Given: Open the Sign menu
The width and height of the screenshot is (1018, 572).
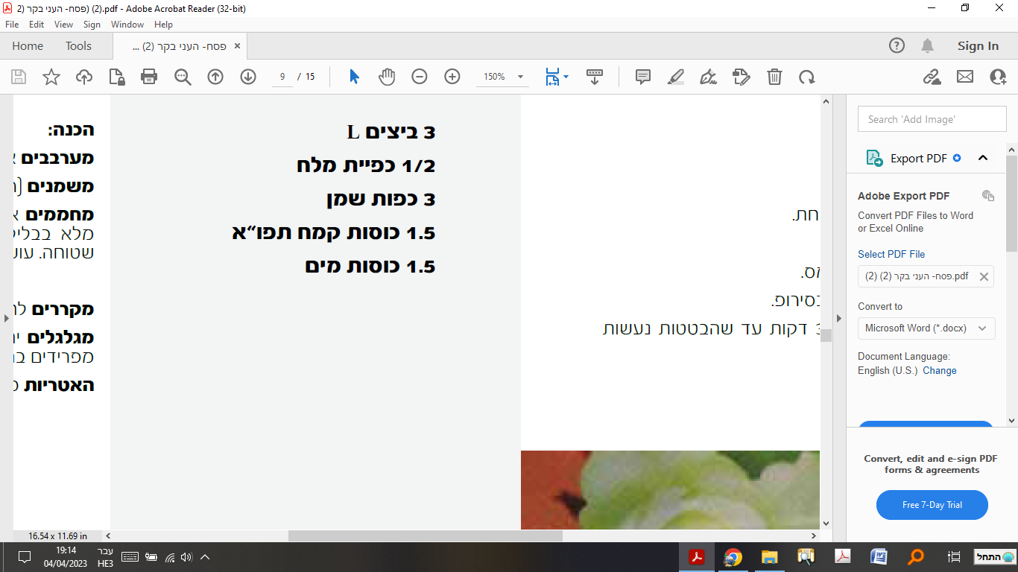Looking at the screenshot, I should click(x=92, y=25).
